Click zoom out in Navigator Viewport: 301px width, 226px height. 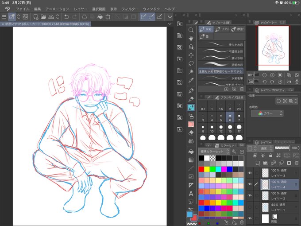pyautogui.click(x=264, y=75)
